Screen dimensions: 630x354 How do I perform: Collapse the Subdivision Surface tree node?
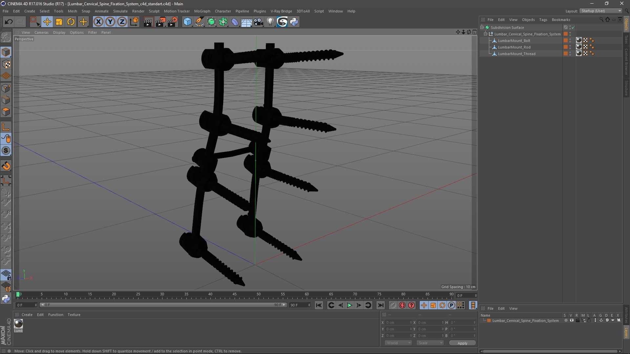tap(482, 28)
